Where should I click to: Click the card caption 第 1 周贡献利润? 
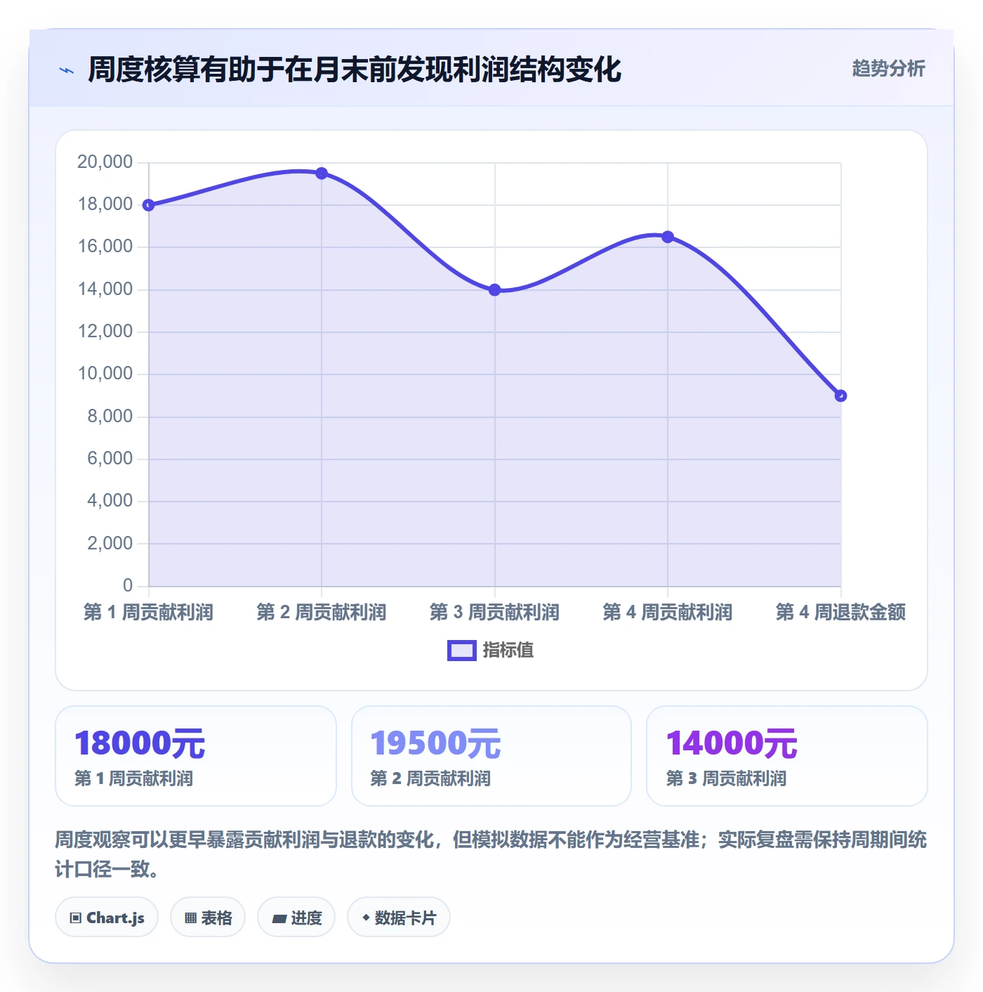[133, 778]
